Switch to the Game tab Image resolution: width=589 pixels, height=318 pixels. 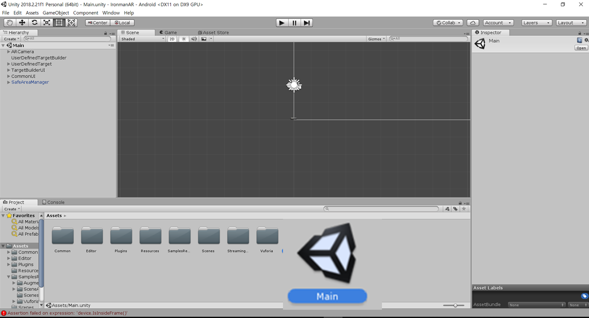(168, 33)
